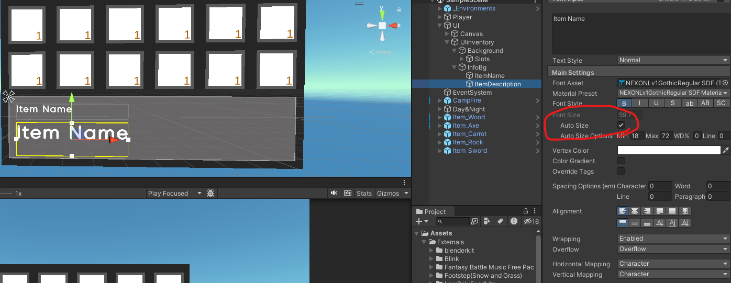The image size is (731, 283).
Task: Open the Vertex Color swatch
Action: (x=669, y=150)
